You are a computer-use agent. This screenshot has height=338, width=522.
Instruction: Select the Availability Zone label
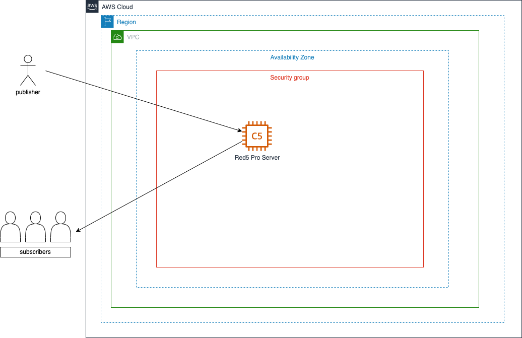pyautogui.click(x=292, y=57)
